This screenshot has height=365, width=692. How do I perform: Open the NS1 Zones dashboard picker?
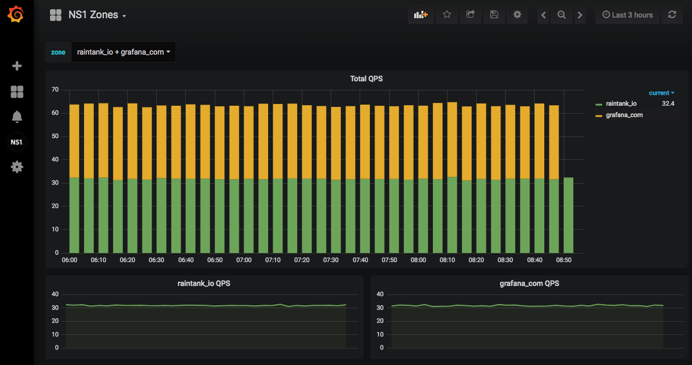coord(97,15)
